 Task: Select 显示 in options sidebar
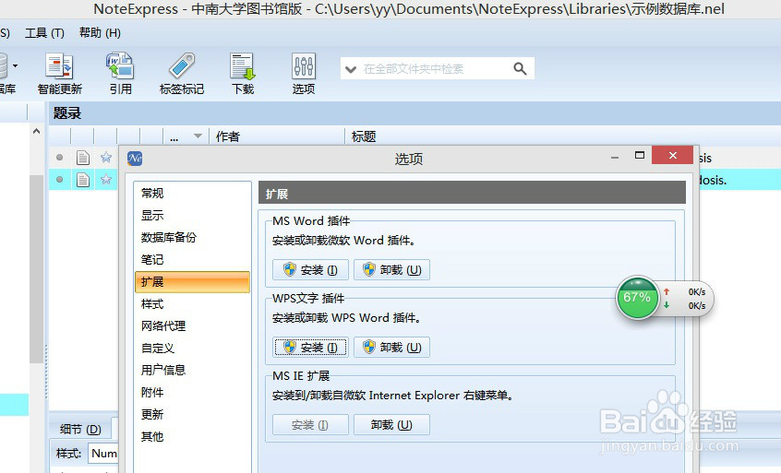[x=192, y=216]
